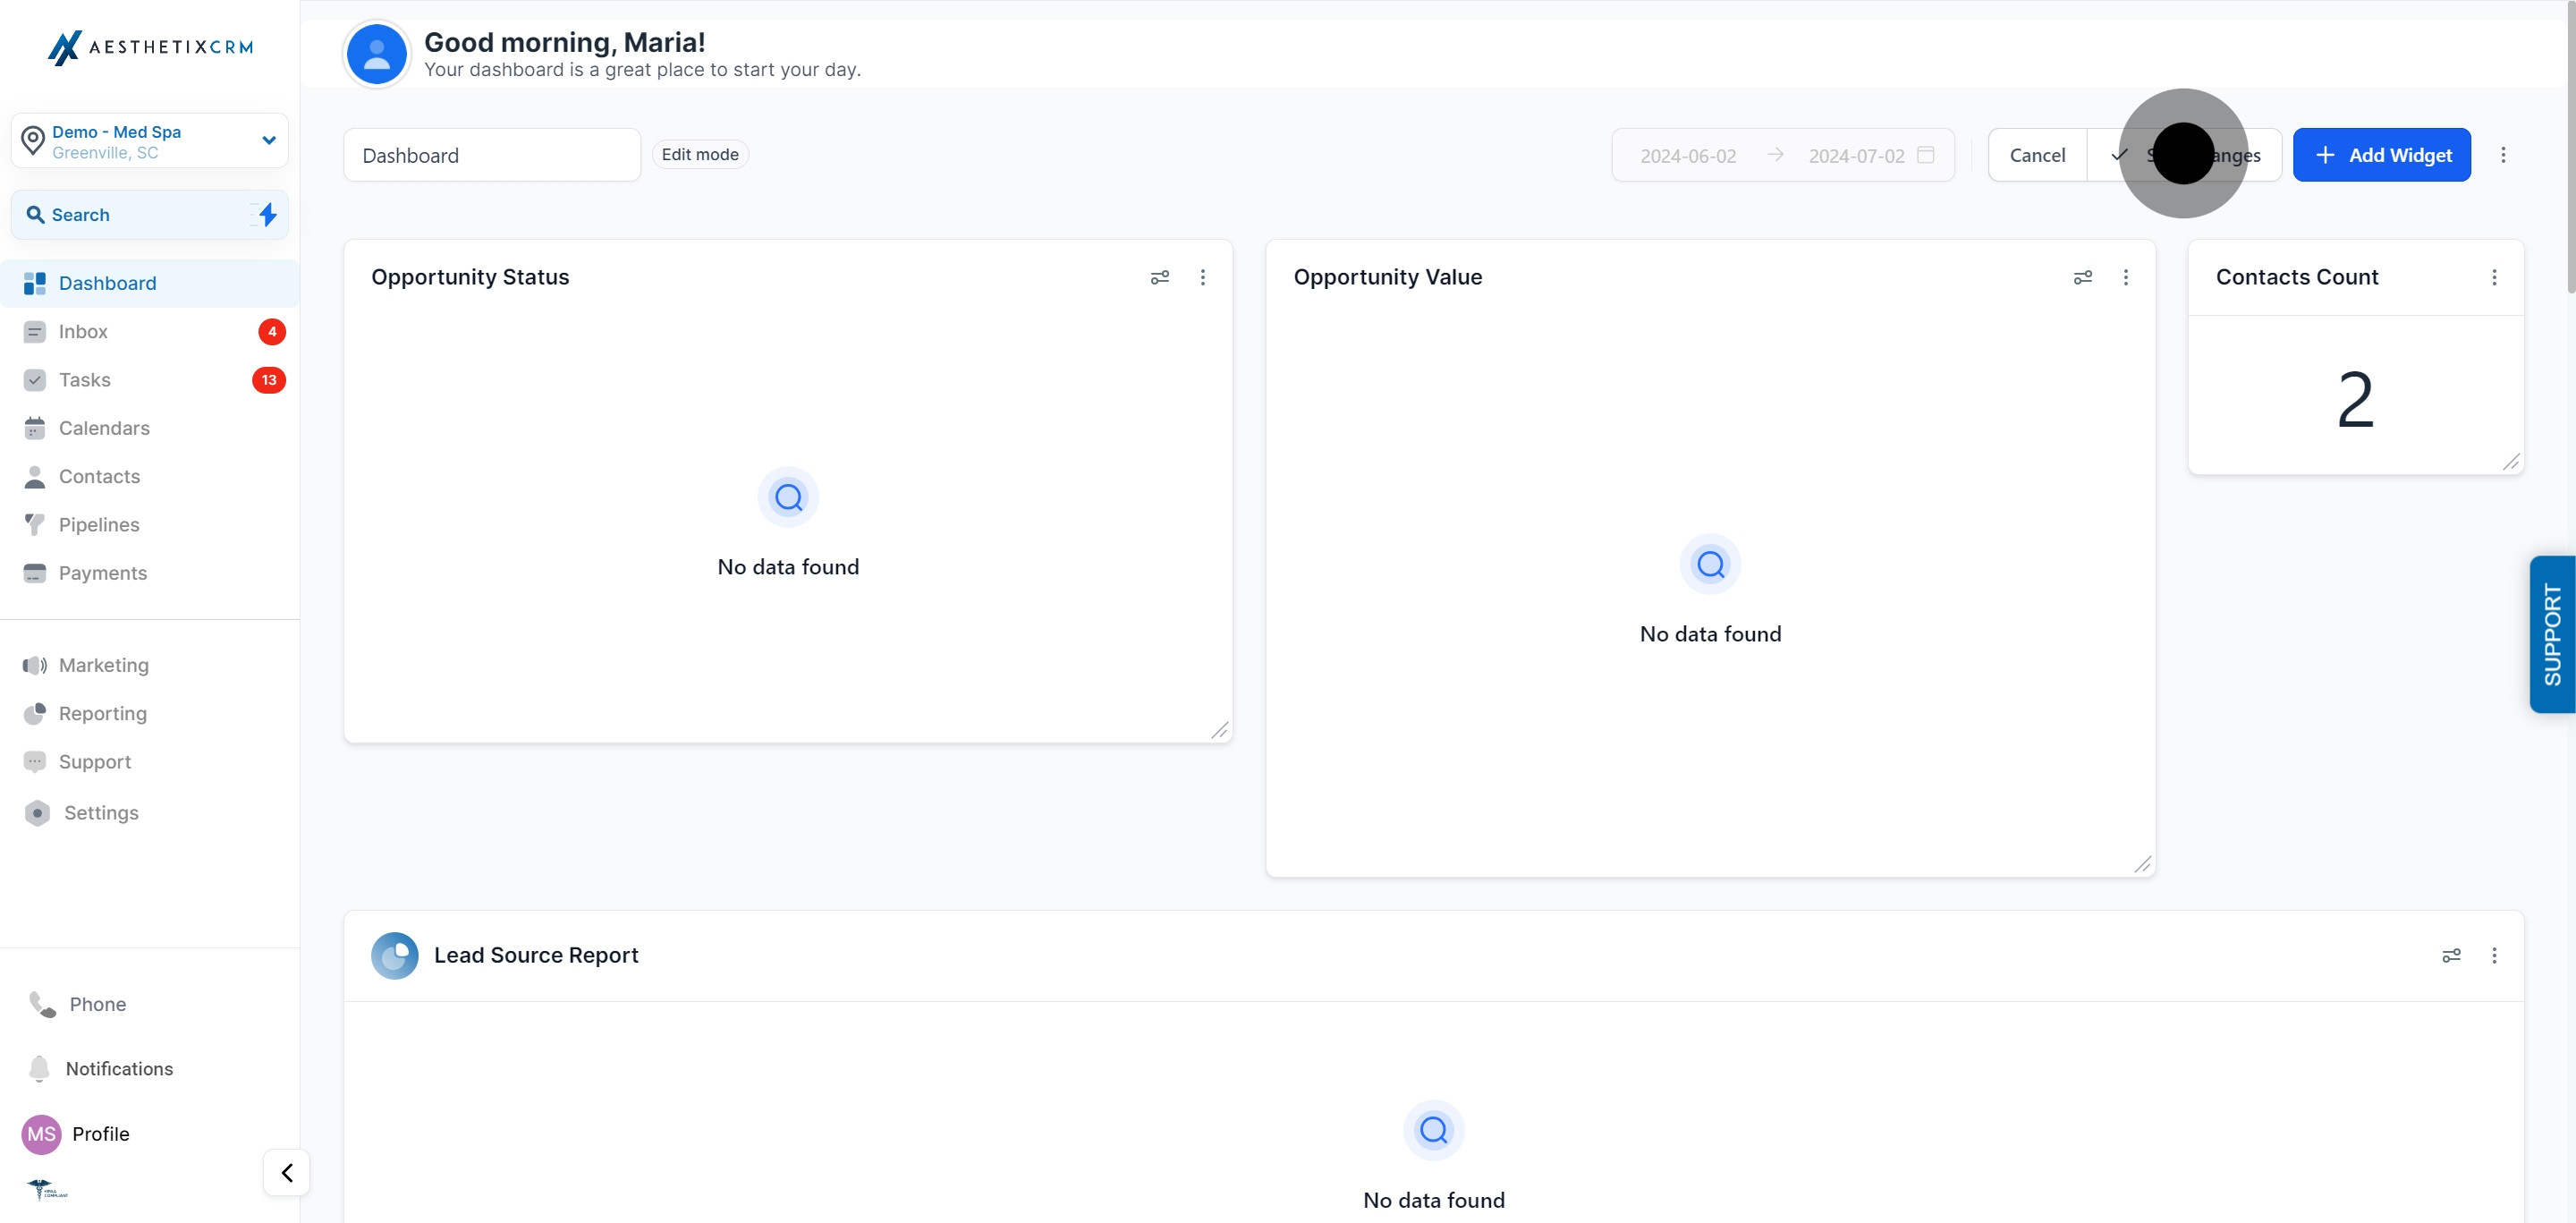Expand Demo - Med Spa location dropdown
Viewport: 2576px width, 1223px height.
coord(268,140)
